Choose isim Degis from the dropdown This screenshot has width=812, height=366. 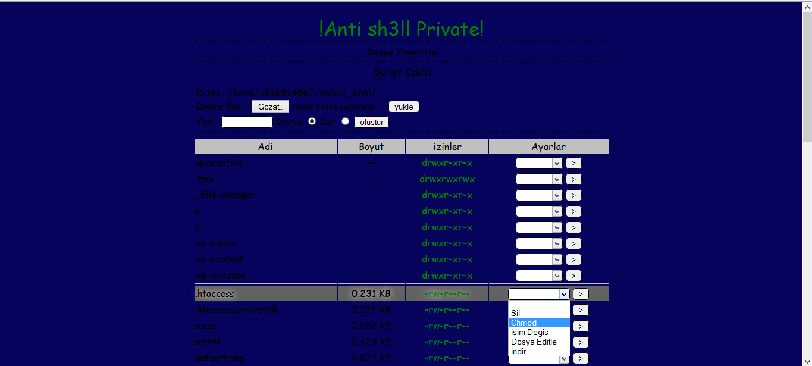tap(539, 332)
